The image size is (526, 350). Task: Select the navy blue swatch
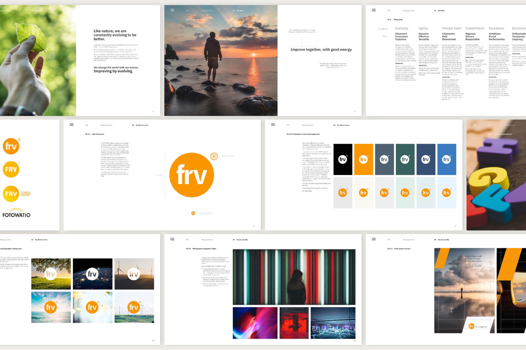coord(426,159)
